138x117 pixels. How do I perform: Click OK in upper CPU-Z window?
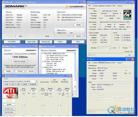coord(130,55)
